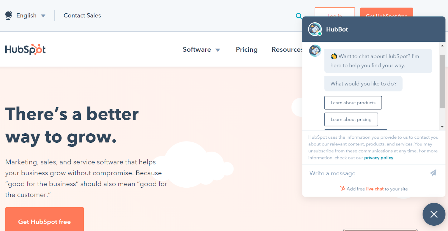Click the chat scrollbar thumb
This screenshot has height=231, width=448.
coord(442,81)
